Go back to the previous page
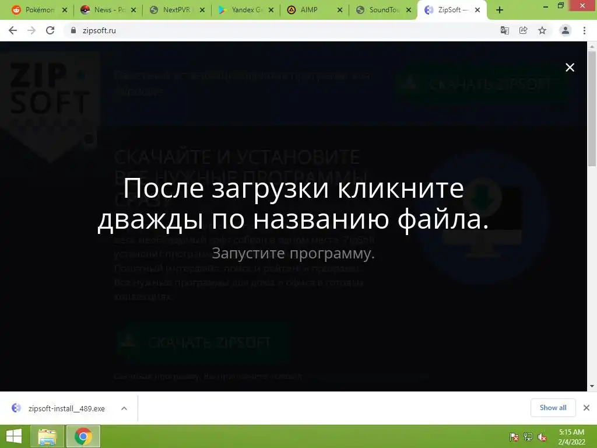Image resolution: width=597 pixels, height=448 pixels. [x=13, y=30]
